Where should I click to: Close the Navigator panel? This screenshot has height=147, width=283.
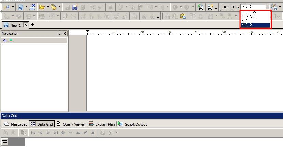coord(65,33)
